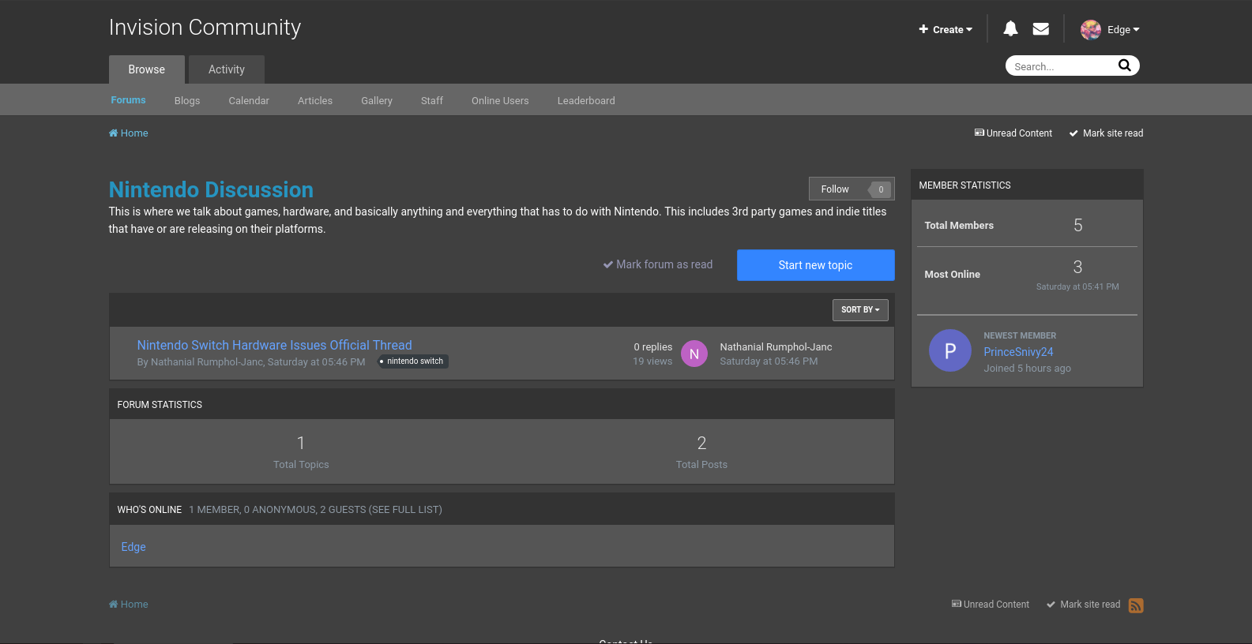Open the Sort By dropdown
Screen dimensions: 1252x644
click(x=860, y=310)
